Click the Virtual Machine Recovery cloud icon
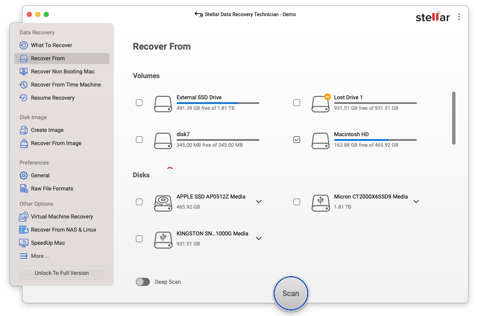 pyautogui.click(x=23, y=217)
